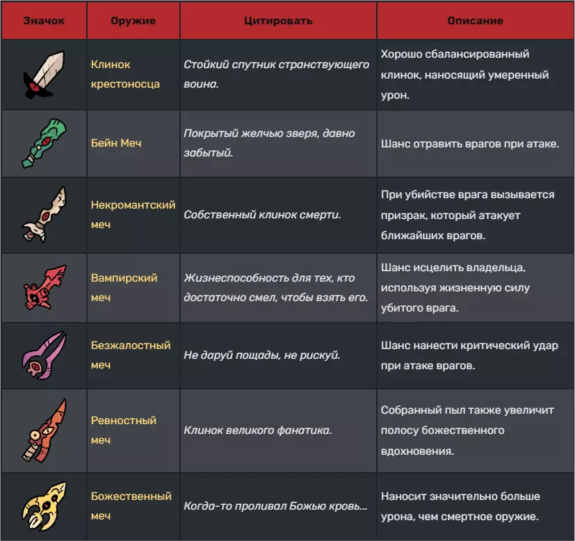Open the Ревностный меч link

coord(123,430)
